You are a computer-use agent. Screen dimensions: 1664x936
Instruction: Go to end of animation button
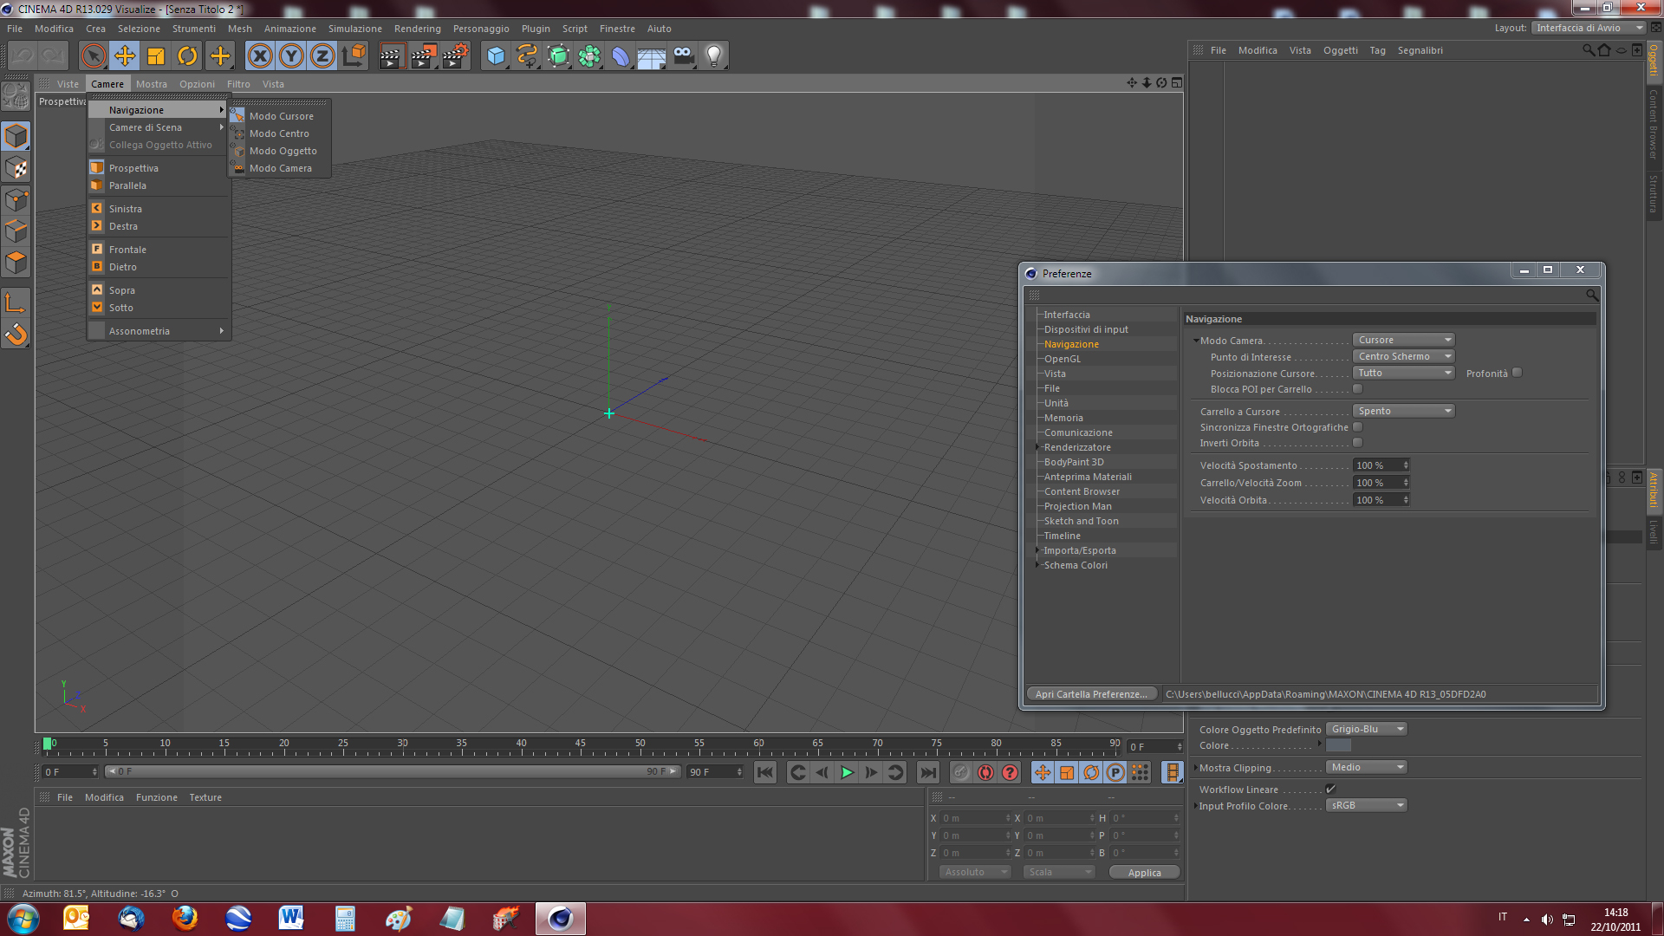(927, 772)
